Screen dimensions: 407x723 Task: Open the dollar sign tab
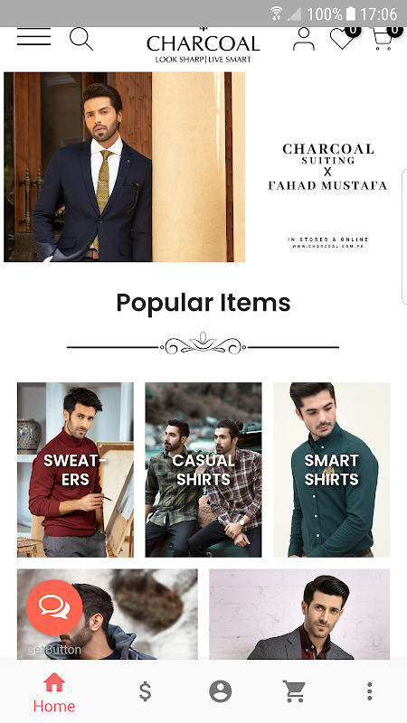pos(146,691)
